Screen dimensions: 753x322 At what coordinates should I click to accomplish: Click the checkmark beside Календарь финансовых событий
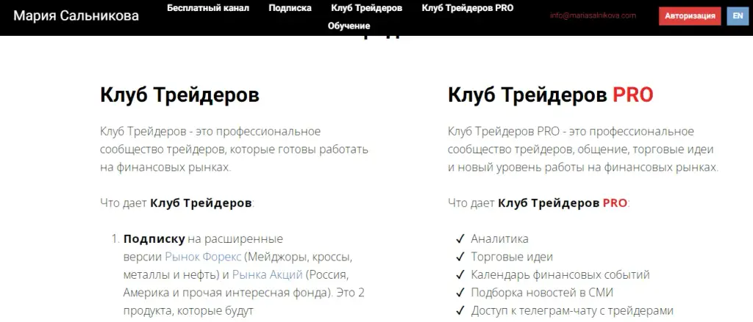[460, 275]
